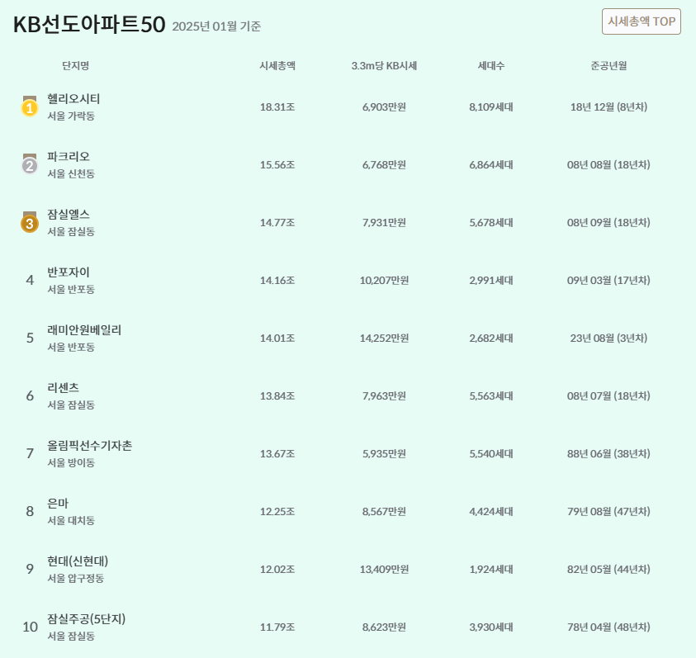The width and height of the screenshot is (696, 658).
Task: Click the bronze rank 3 medal icon
Action: [x=30, y=221]
